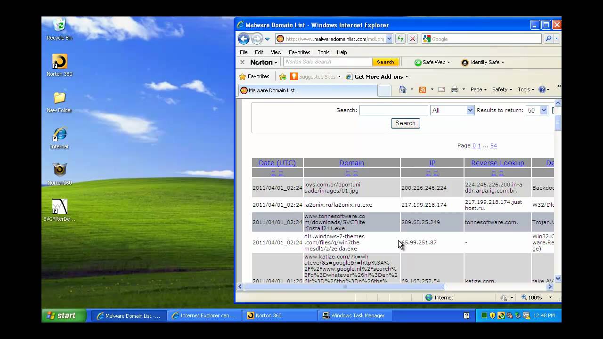Click the vertical scrollbar down arrow
Viewport: 603px width, 339px height.
point(558,279)
